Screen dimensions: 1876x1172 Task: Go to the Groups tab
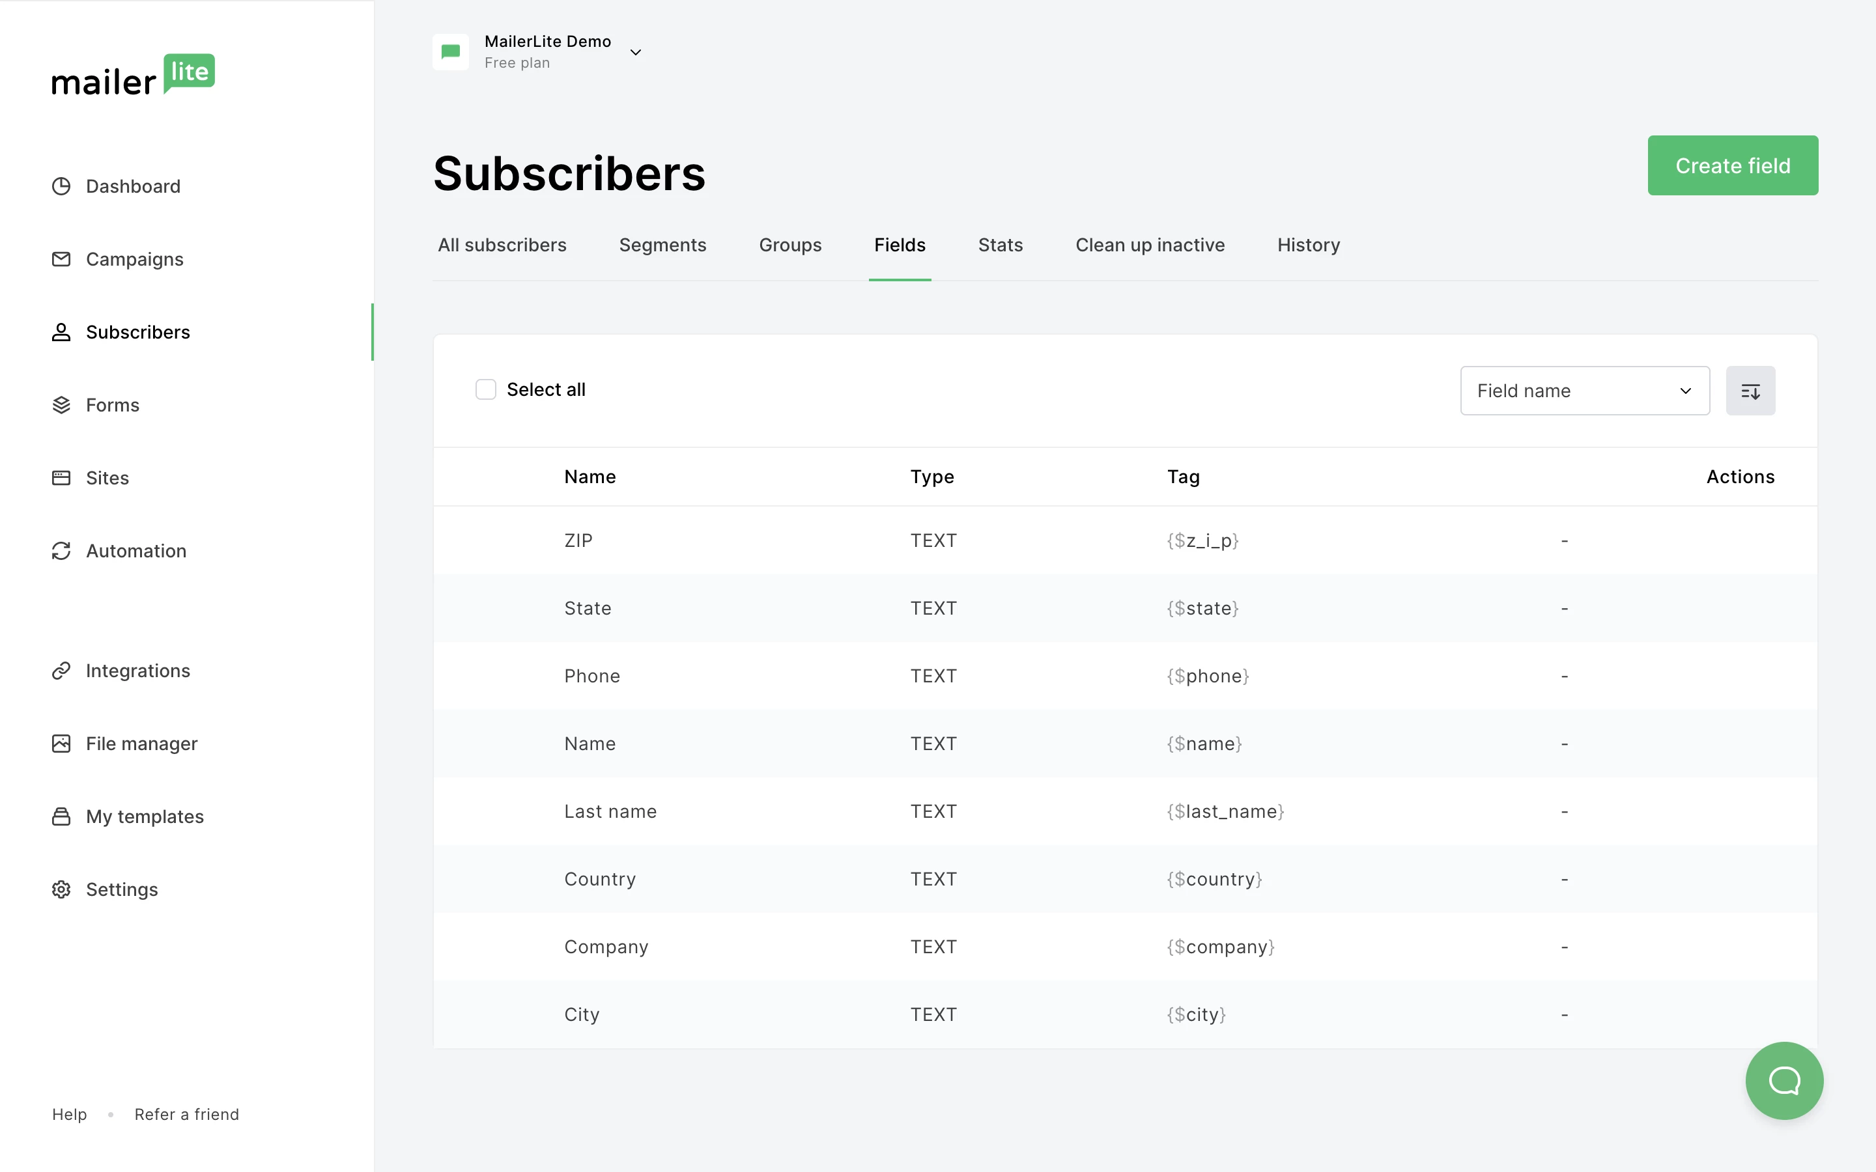click(x=790, y=245)
